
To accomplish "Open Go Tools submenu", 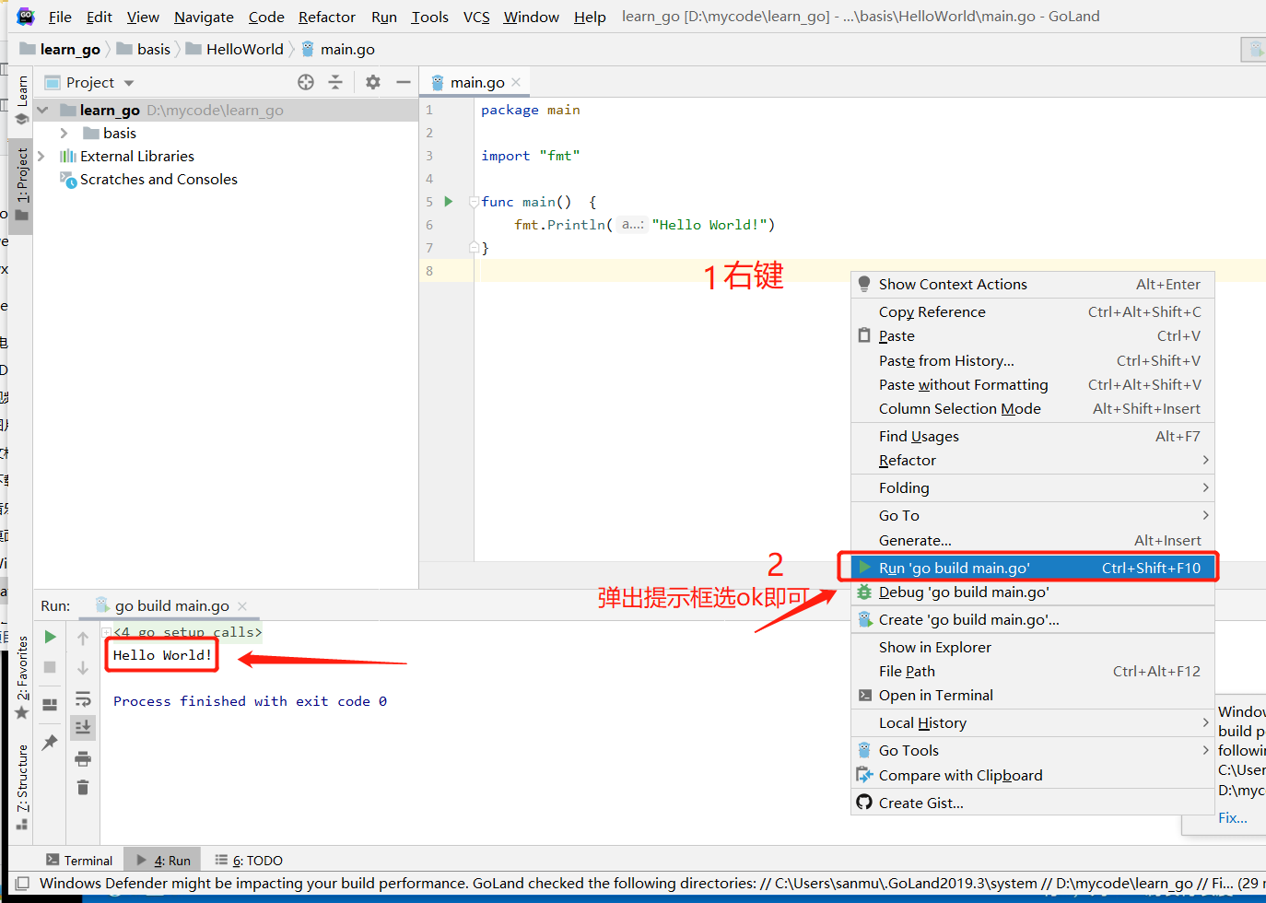I will (x=1032, y=750).
